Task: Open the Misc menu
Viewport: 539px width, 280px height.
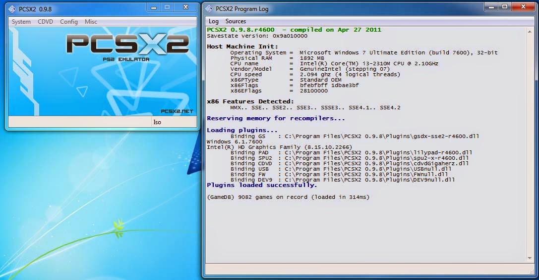Action: pyautogui.click(x=91, y=22)
